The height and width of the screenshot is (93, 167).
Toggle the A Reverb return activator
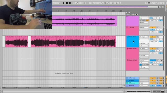coord(153,78)
